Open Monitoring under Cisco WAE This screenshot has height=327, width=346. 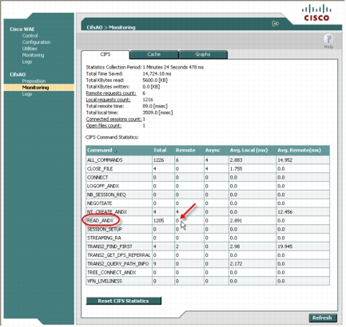tap(33, 55)
